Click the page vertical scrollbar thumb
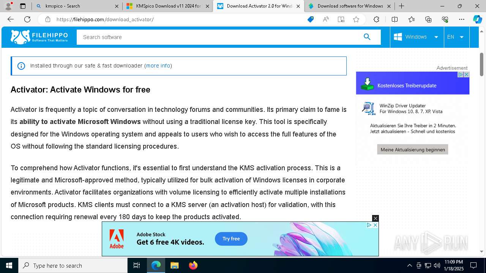Viewport: 486px width, 273px height. tap(482, 64)
